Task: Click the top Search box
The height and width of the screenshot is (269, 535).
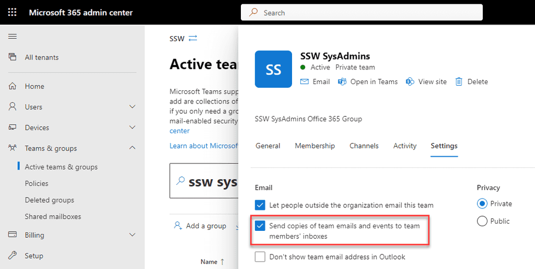Action: point(362,13)
